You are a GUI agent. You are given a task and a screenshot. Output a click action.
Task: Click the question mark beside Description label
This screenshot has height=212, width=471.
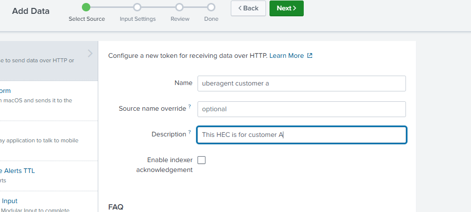(x=190, y=132)
